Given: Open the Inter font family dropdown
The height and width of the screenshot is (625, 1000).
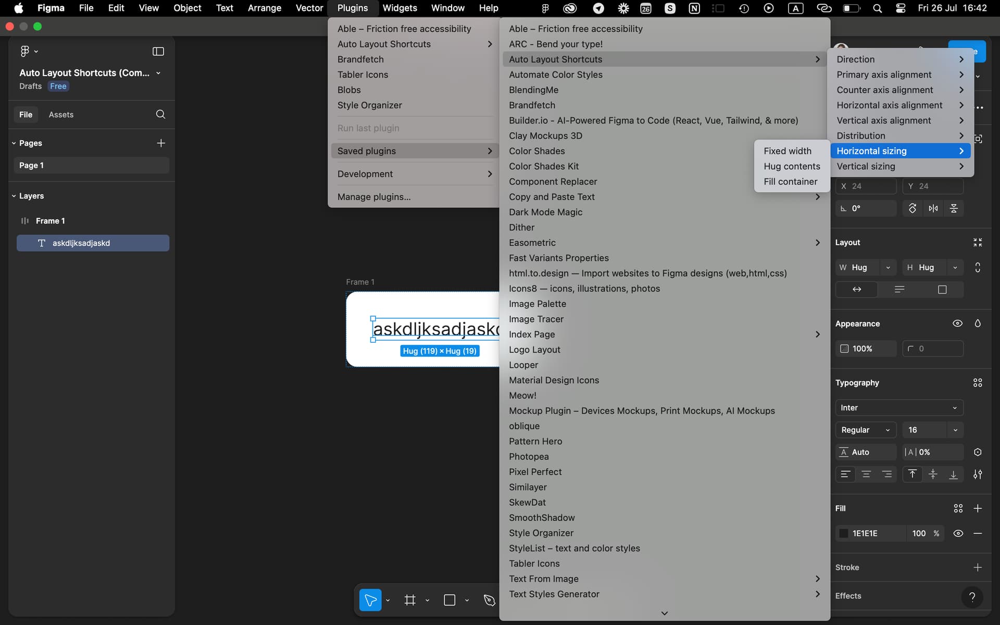Looking at the screenshot, I should [x=899, y=408].
